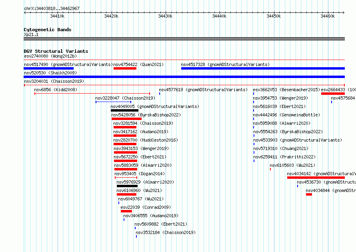
Task: Click the 34450k ruler tick label
Action: [x=274, y=16]
